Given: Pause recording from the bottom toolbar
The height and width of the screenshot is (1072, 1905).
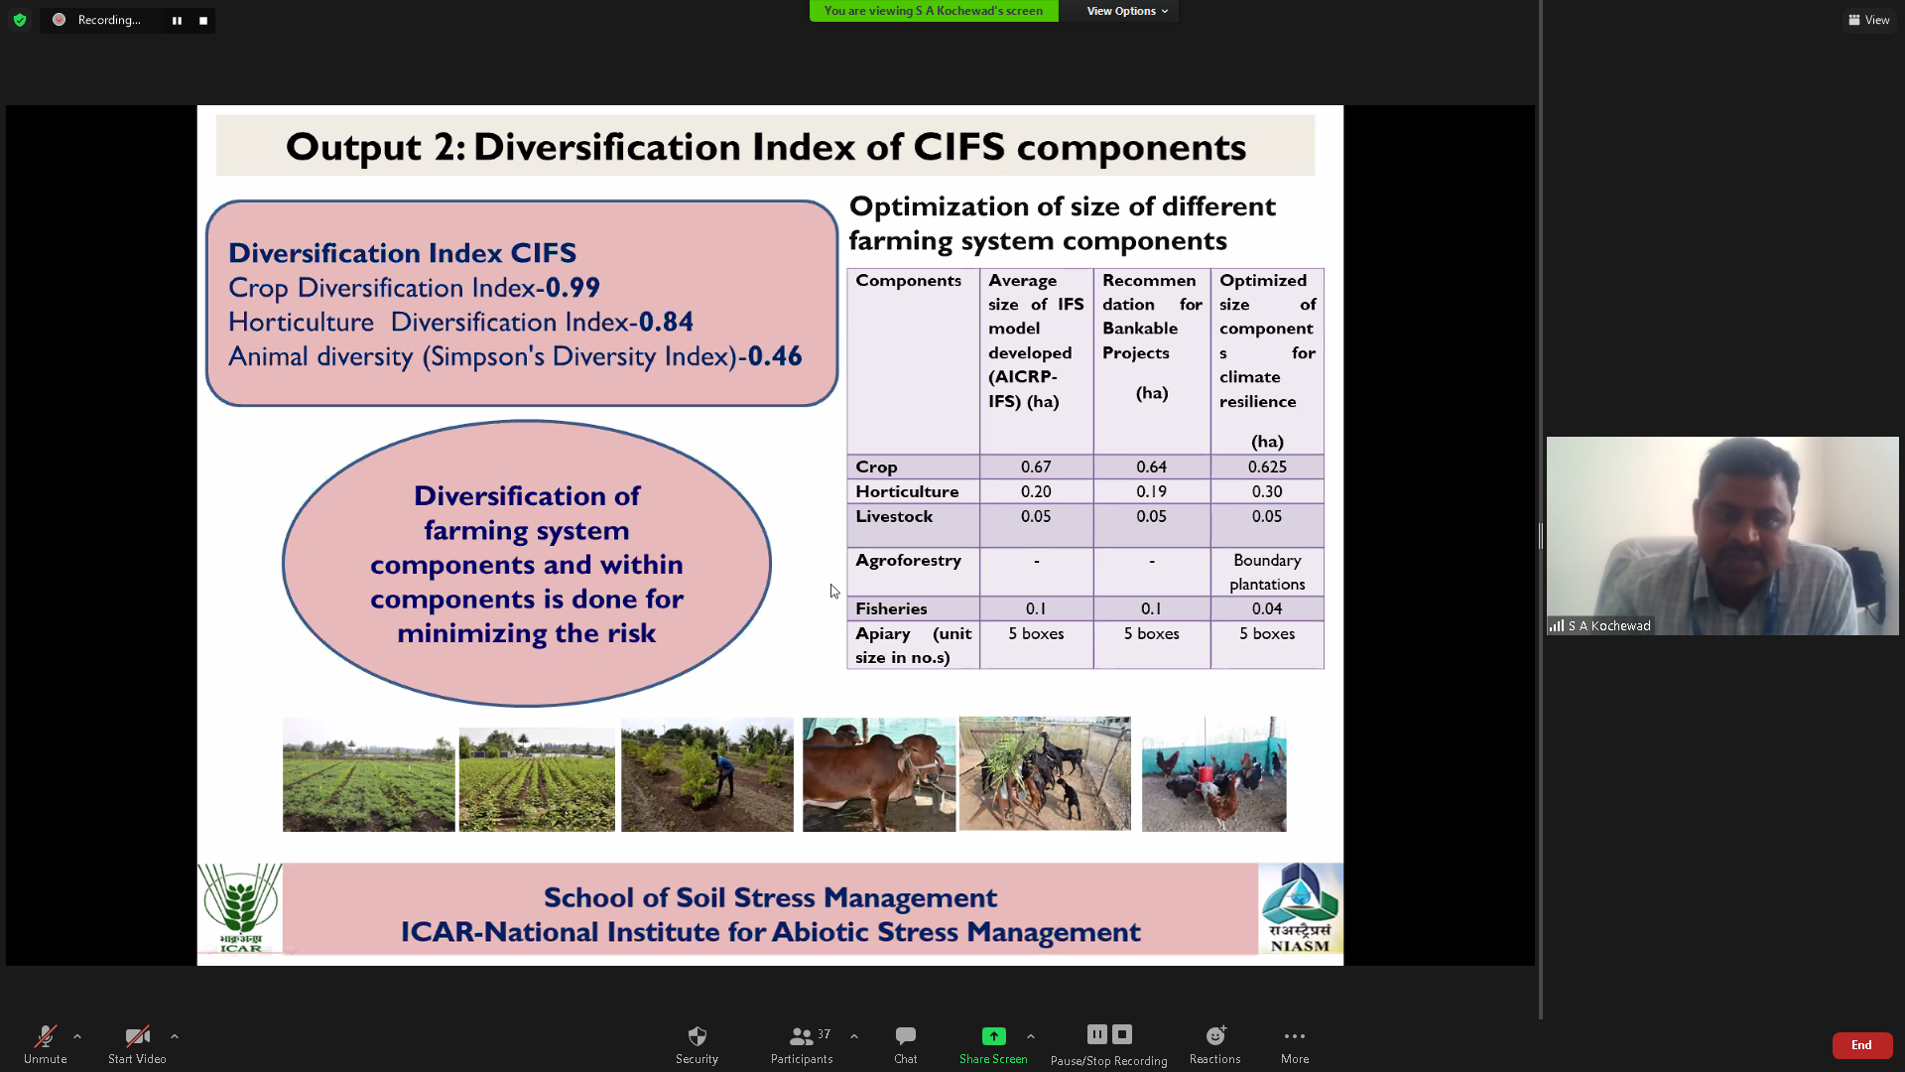Looking at the screenshot, I should (x=1096, y=1034).
